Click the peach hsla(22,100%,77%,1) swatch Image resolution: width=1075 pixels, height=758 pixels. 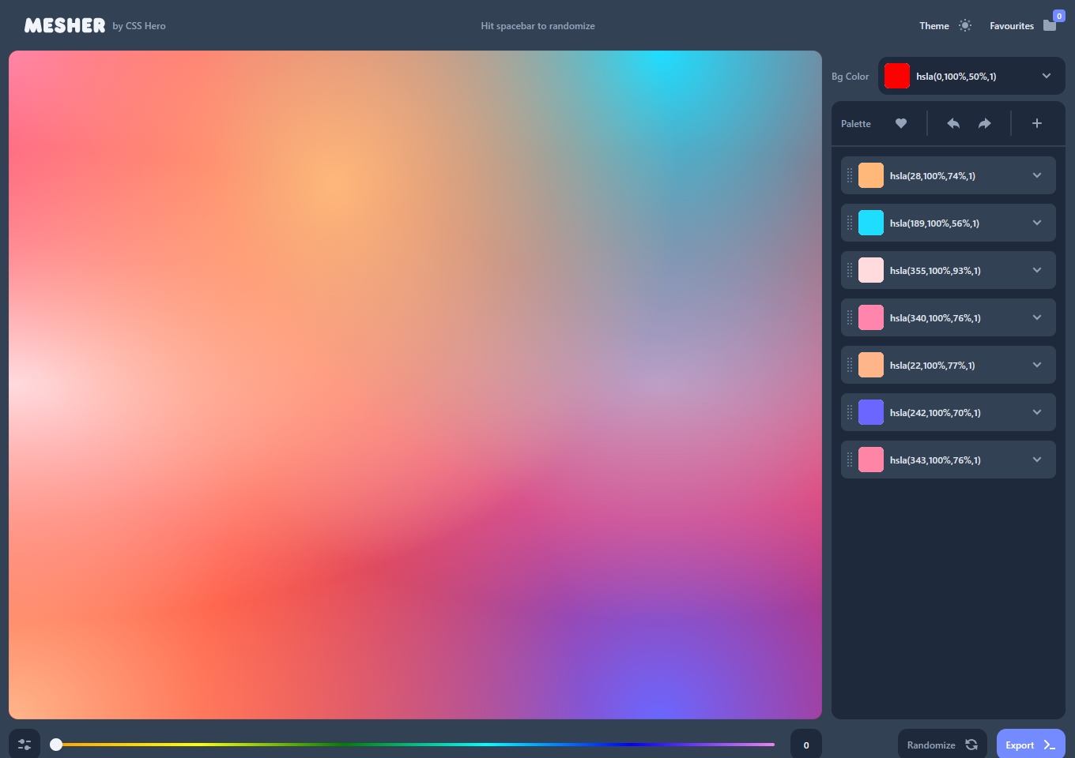pyautogui.click(x=871, y=365)
